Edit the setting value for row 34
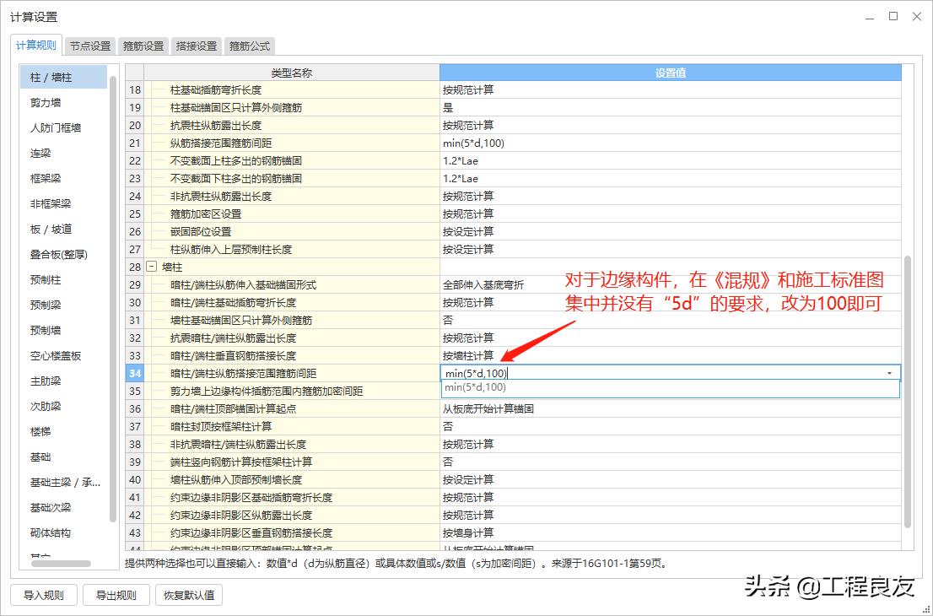 [591, 372]
